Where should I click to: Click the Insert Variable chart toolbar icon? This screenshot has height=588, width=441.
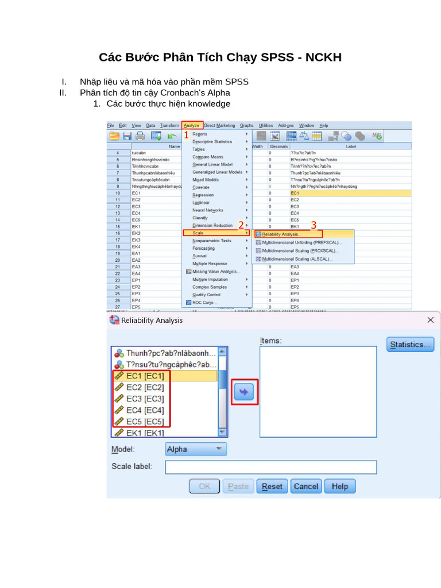(x=275, y=136)
